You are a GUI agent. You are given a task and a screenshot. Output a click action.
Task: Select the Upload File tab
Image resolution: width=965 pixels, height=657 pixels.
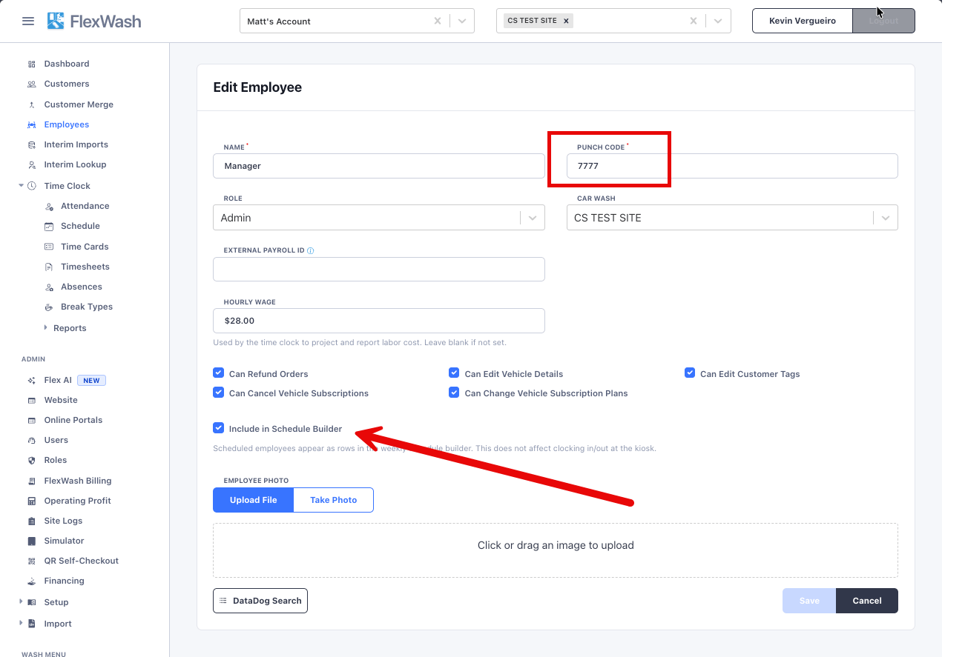[253, 500]
